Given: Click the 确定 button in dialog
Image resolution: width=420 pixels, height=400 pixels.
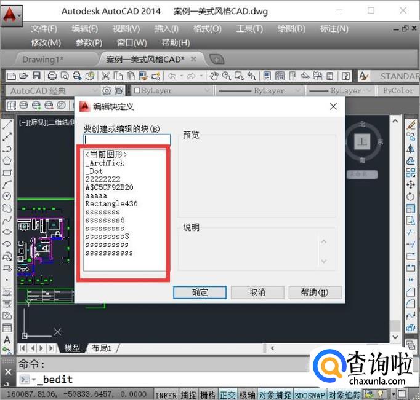Looking at the screenshot, I should pos(200,292).
